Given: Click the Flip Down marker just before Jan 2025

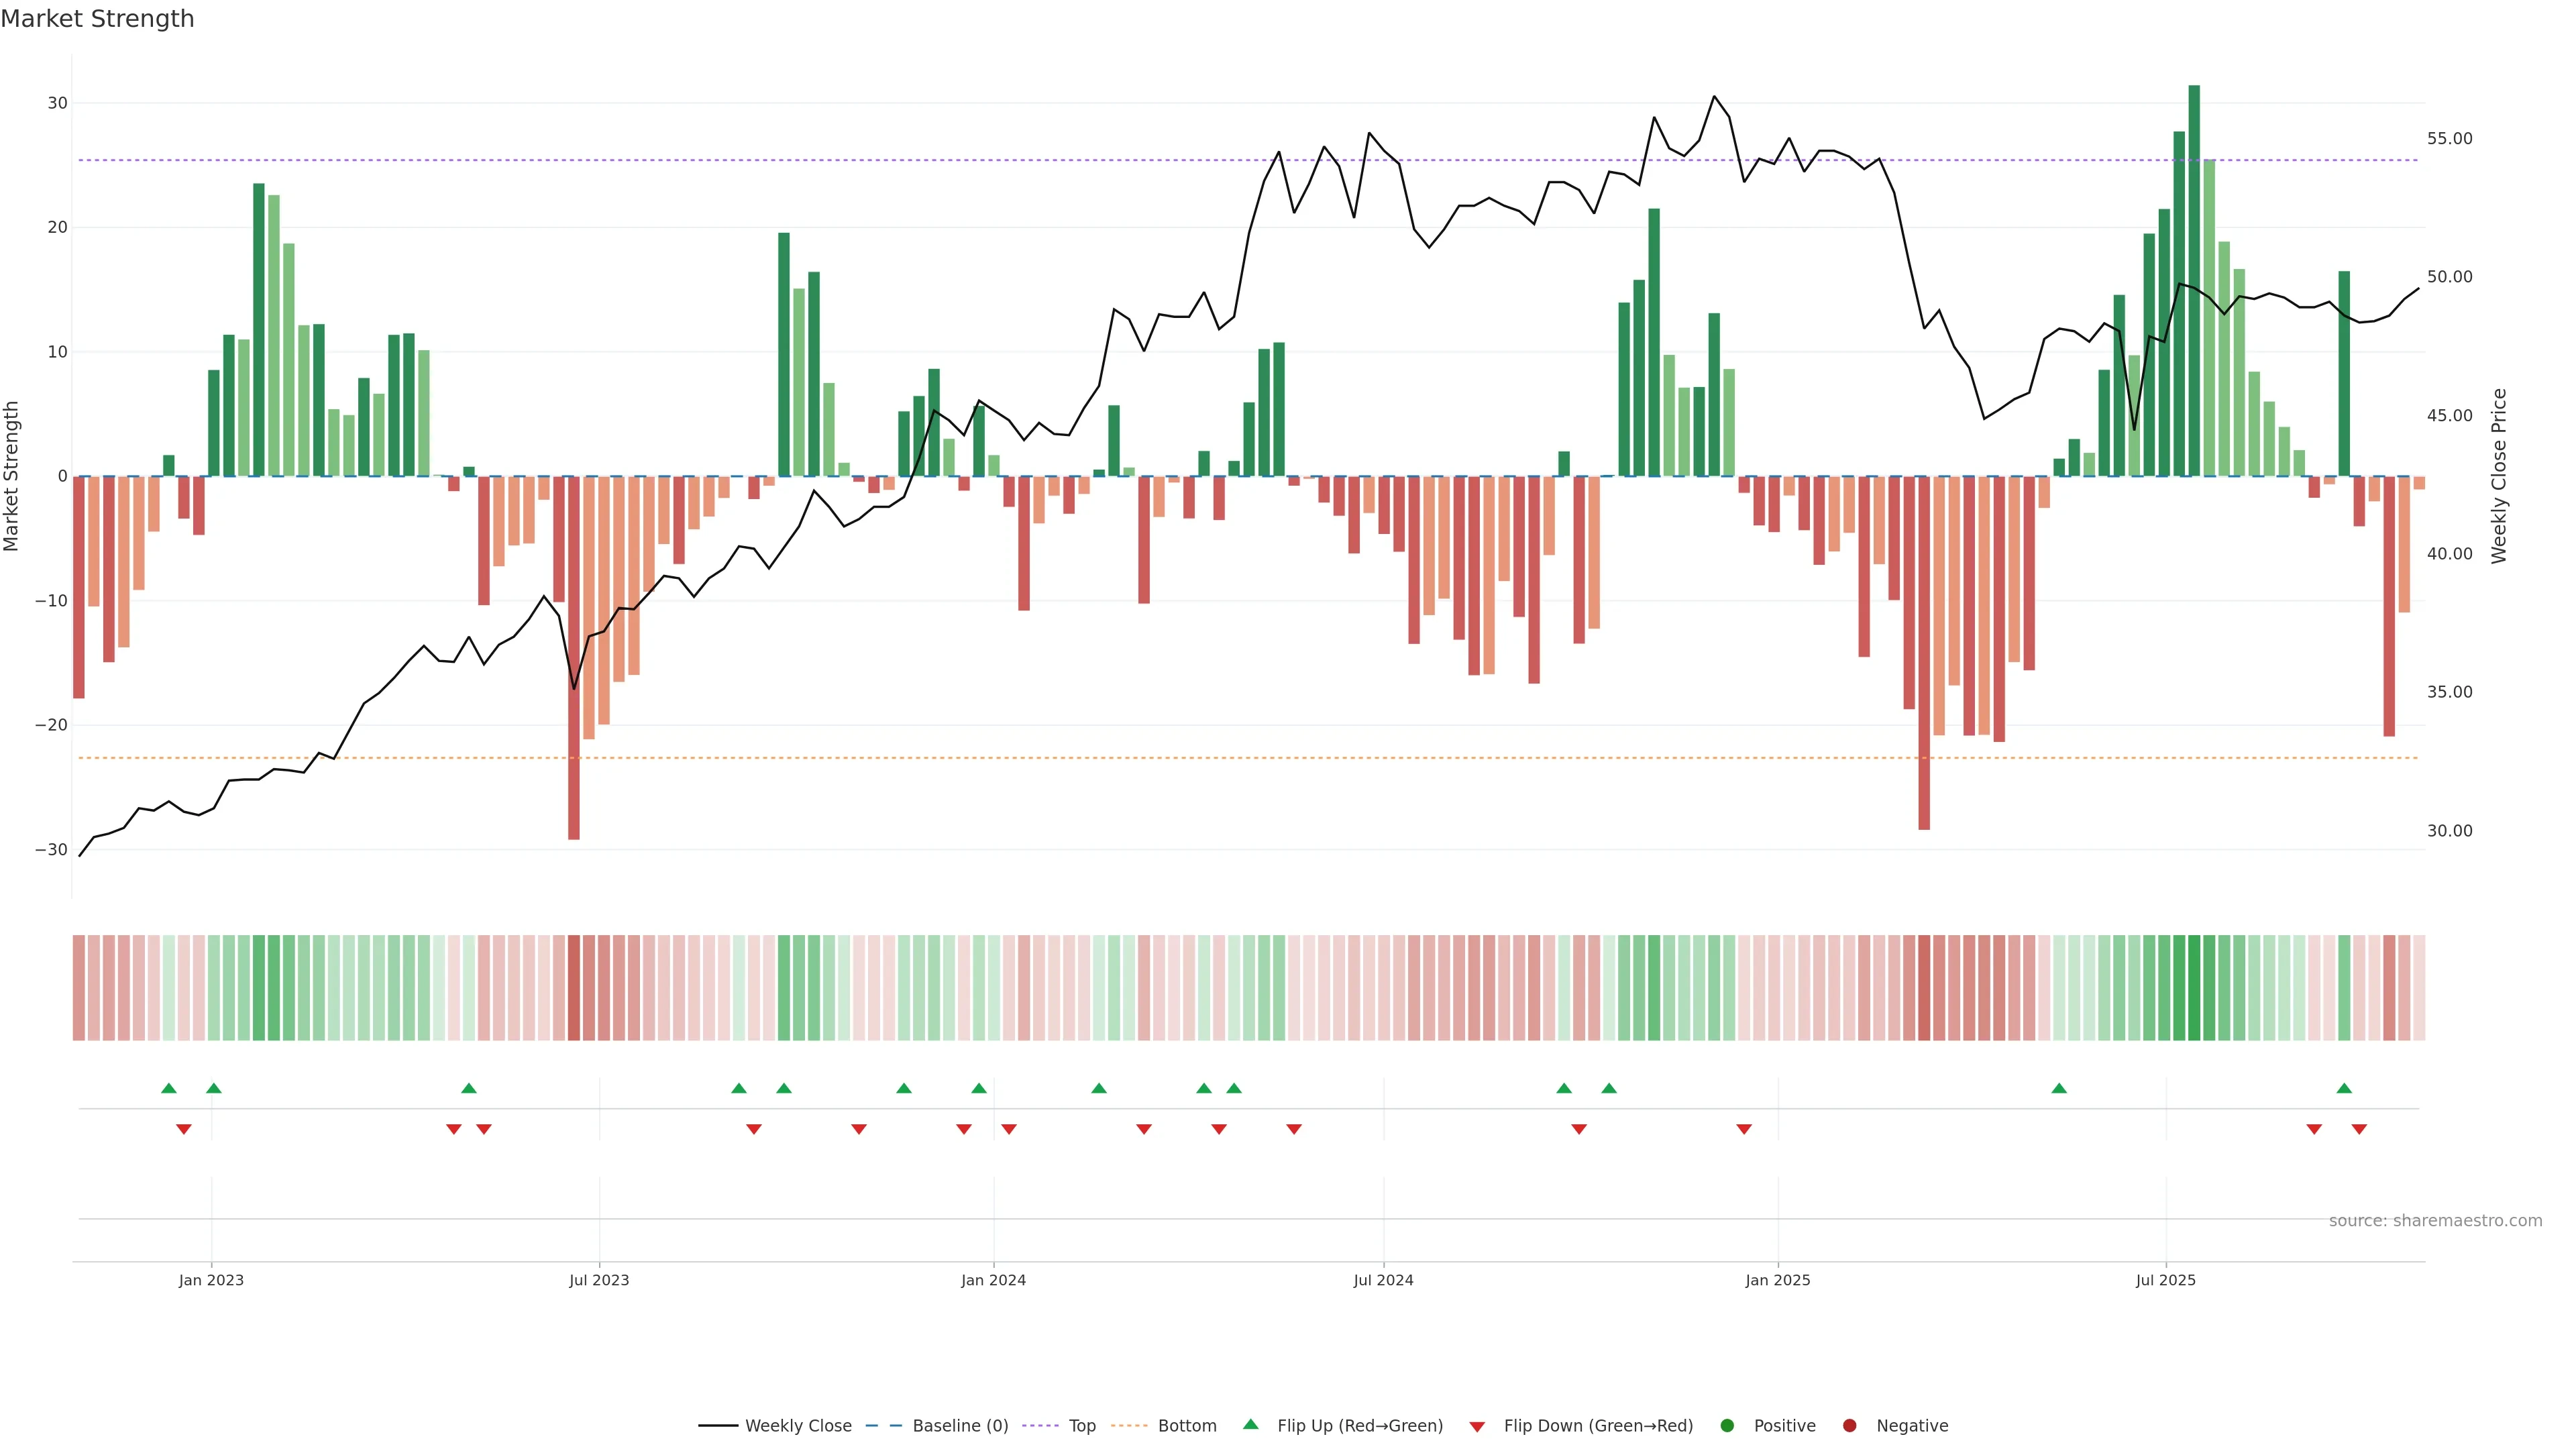Looking at the screenshot, I should (1744, 1129).
